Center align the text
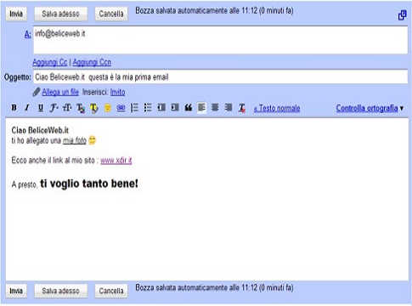 215,108
